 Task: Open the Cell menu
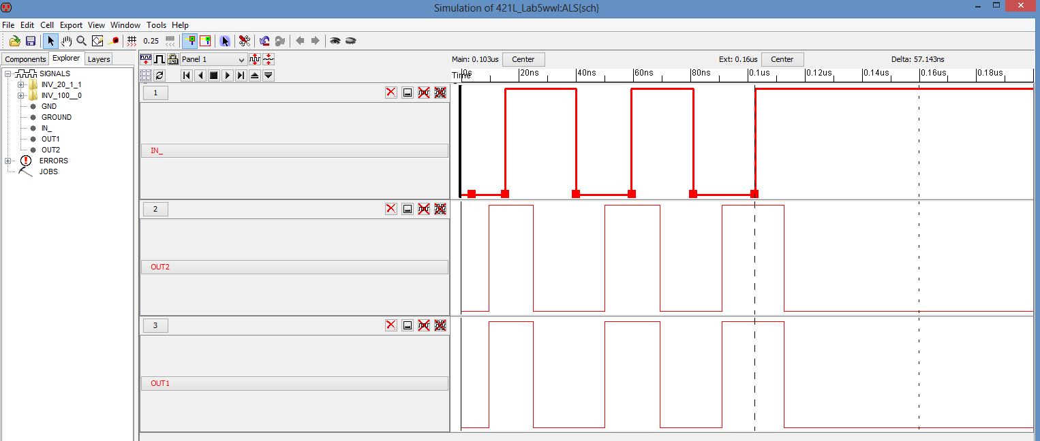tap(47, 25)
